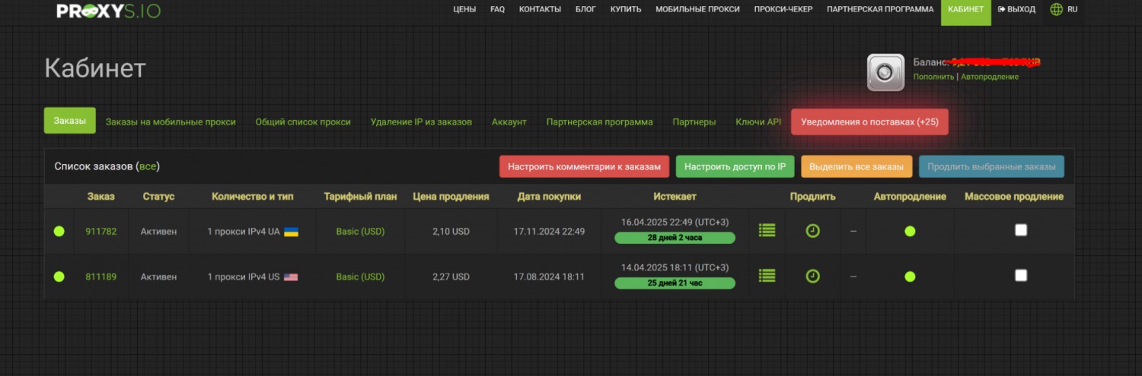1142x376 pixels.
Task: Open Уведомления о поставках (+25) notifications
Action: [869, 122]
